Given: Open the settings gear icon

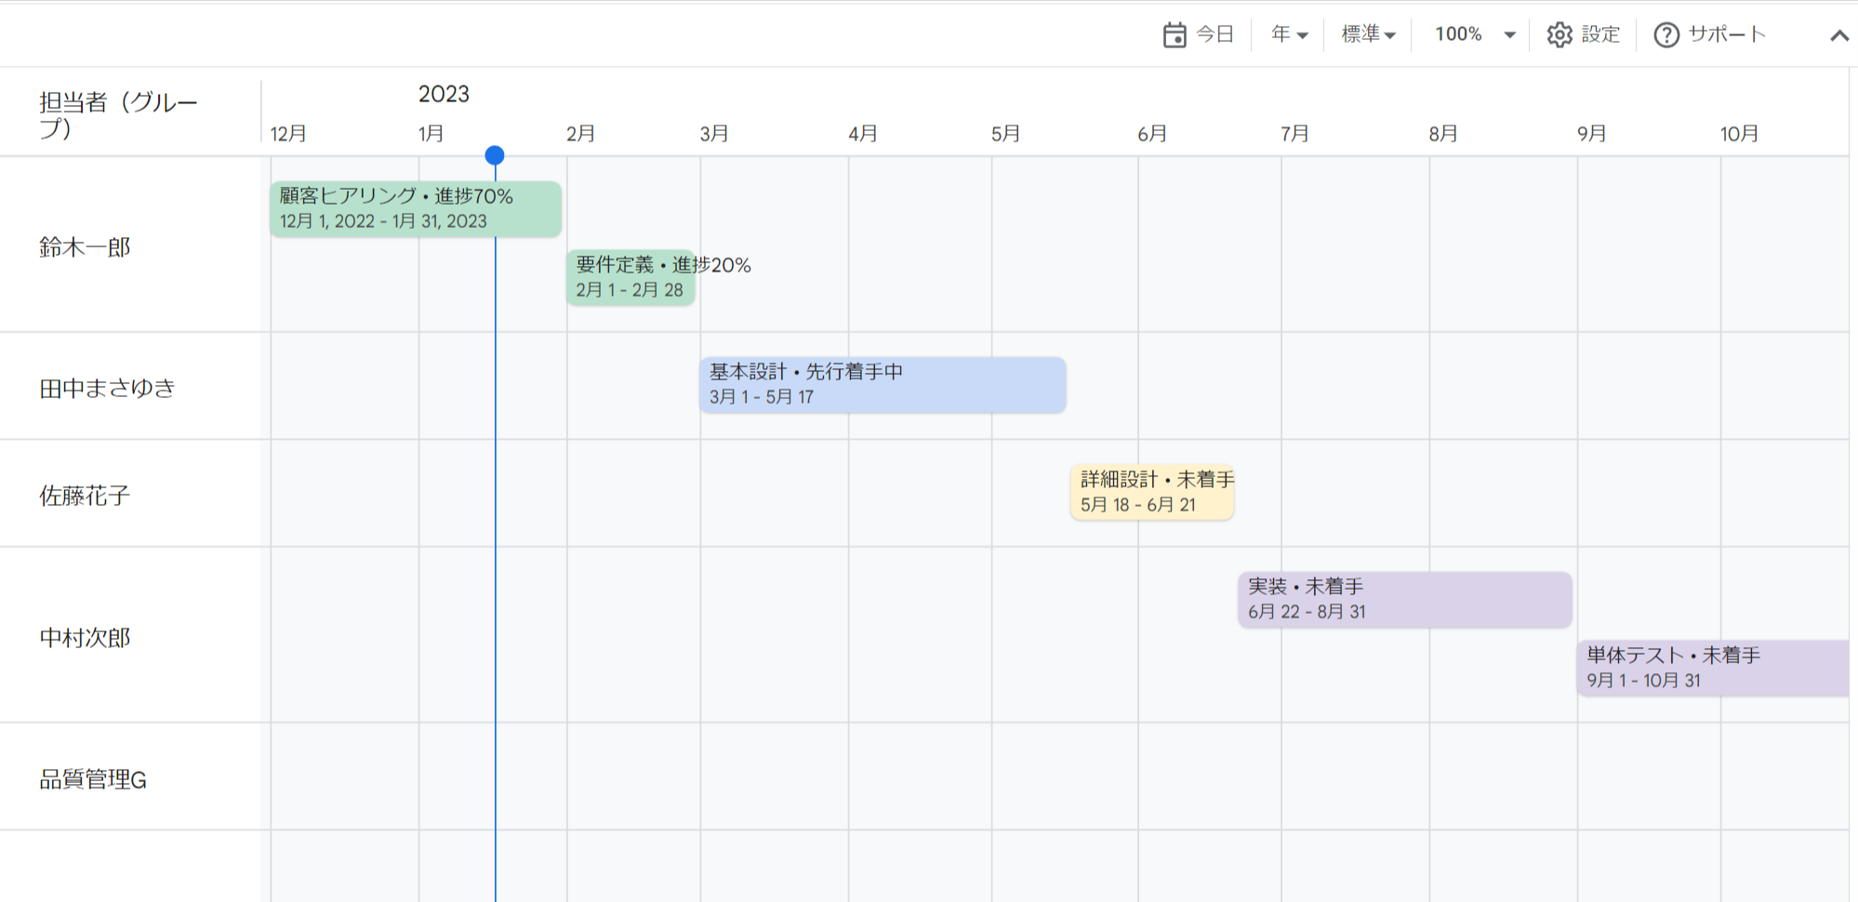Looking at the screenshot, I should point(1559,34).
